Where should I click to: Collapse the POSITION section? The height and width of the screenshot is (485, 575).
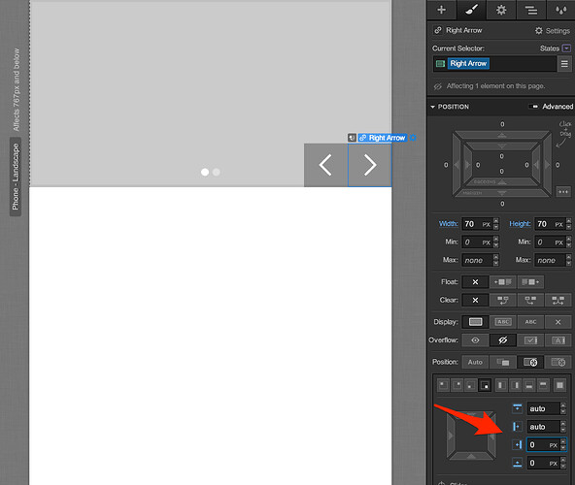[433, 107]
